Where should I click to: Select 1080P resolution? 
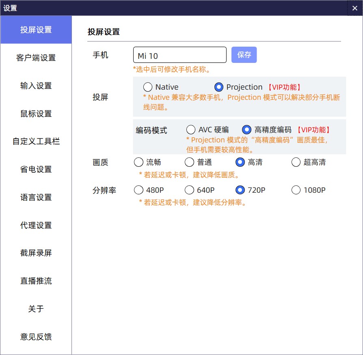pos(296,189)
